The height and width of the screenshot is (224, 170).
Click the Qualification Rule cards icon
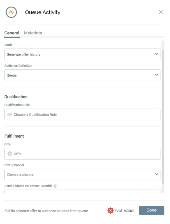[x=10, y=114]
